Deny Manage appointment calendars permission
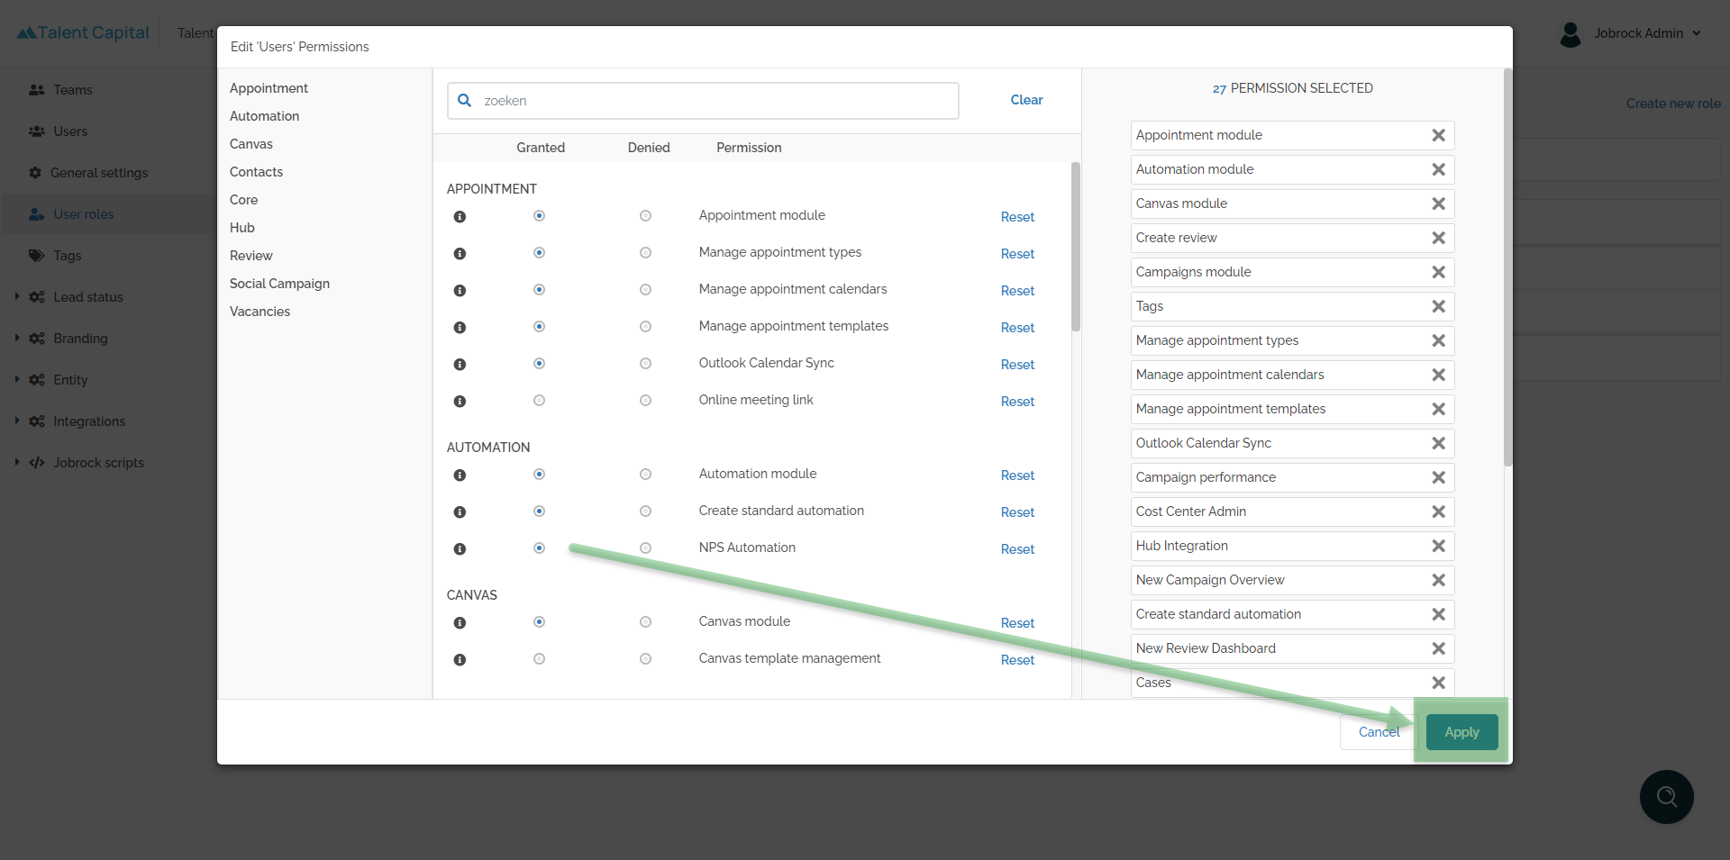This screenshot has height=860, width=1730. [645, 290]
